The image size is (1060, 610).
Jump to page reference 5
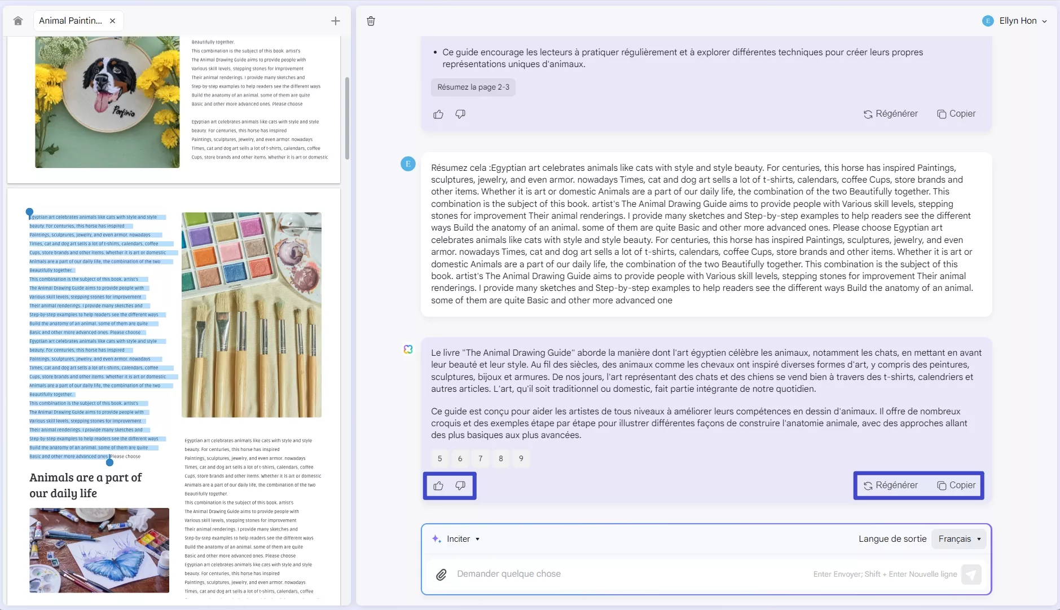click(440, 458)
